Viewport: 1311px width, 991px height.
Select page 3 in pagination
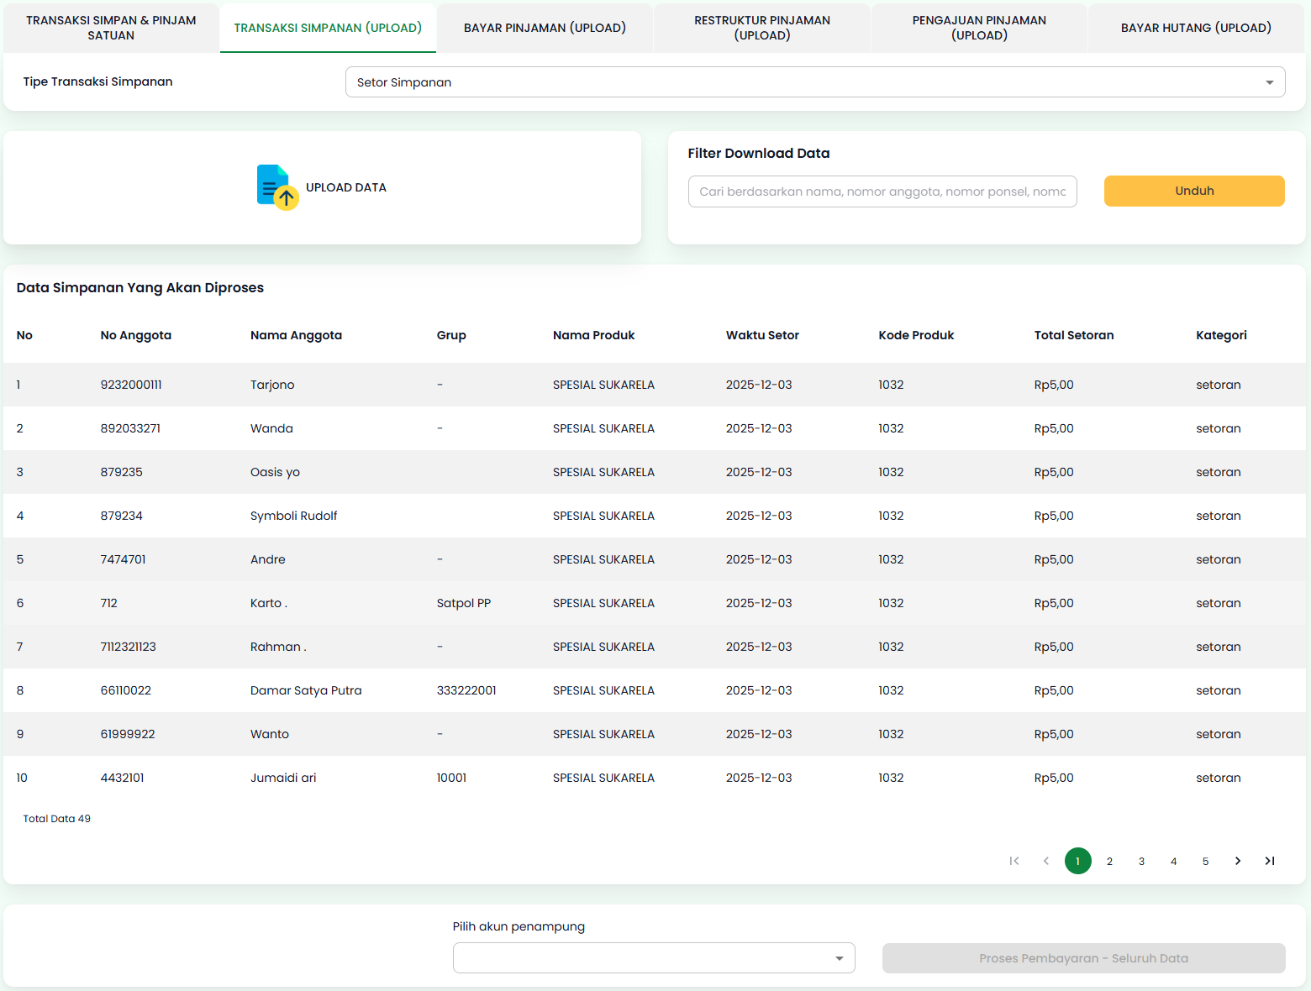click(x=1141, y=861)
